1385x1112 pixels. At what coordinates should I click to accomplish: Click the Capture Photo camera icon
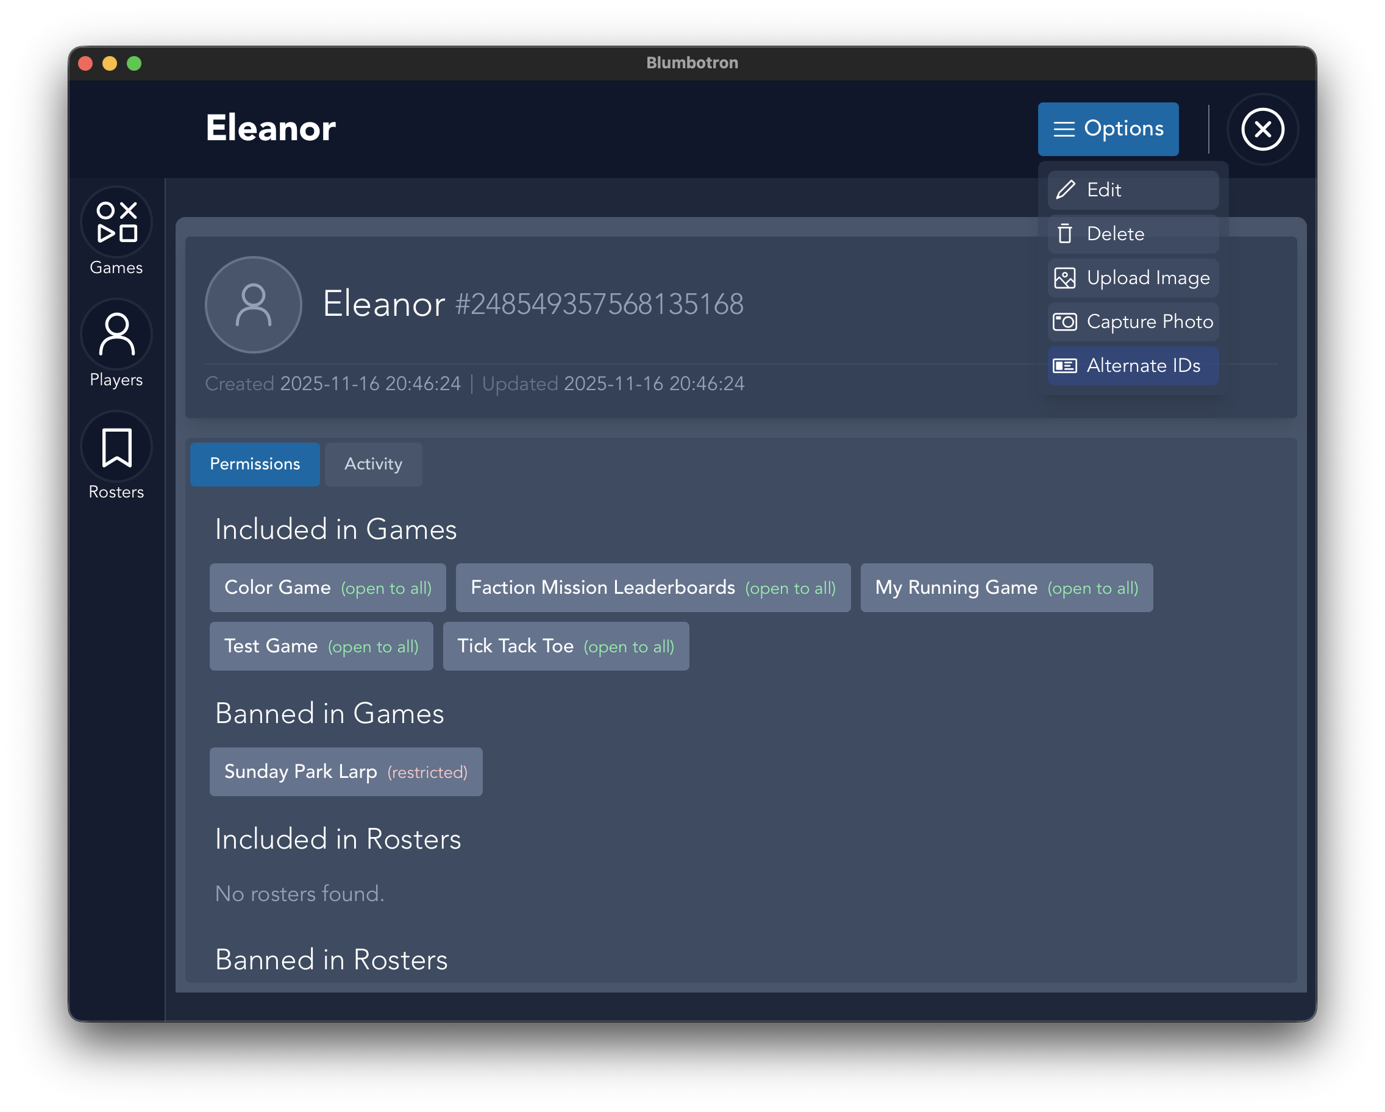[1065, 322]
